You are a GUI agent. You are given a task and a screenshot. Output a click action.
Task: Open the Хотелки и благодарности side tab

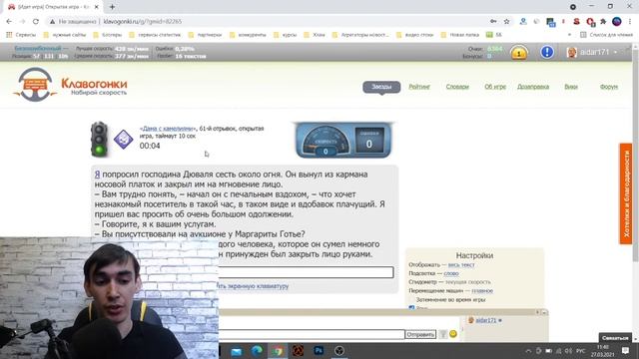(x=626, y=193)
